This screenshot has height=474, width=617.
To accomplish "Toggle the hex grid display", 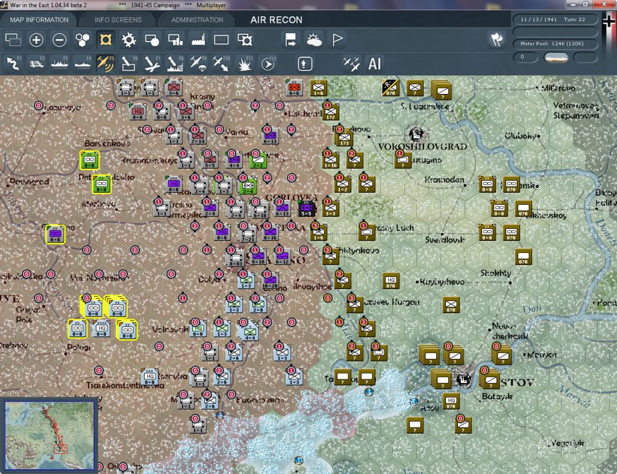I will (83, 40).
